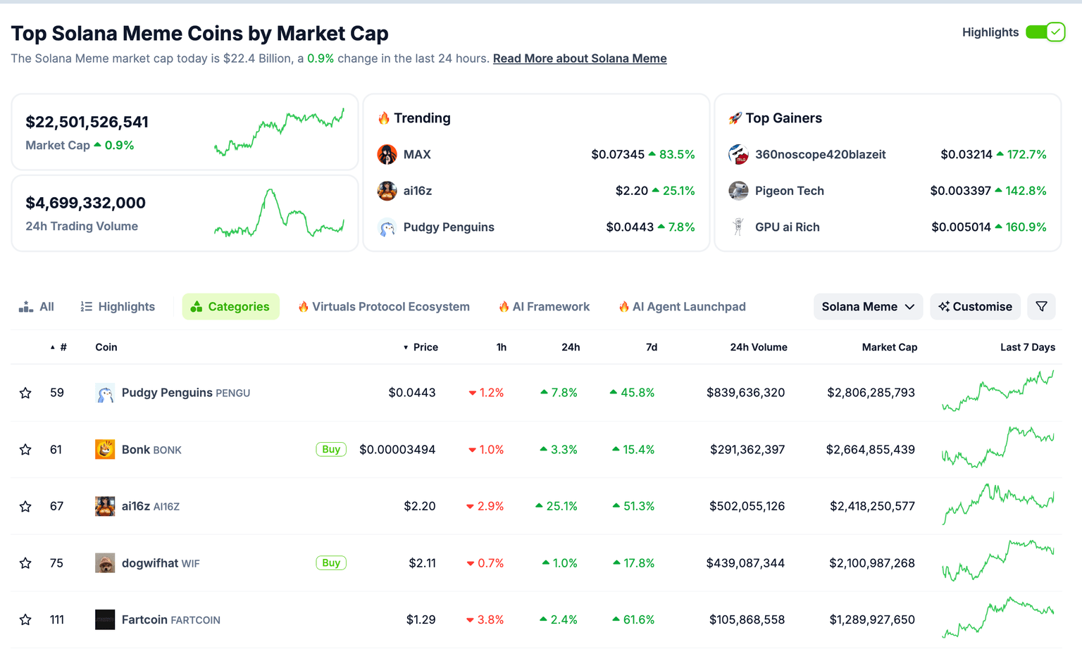Screen dimensions: 1082x649
Task: Click the 24h Trading Volume sparkline chart
Action: [279, 213]
